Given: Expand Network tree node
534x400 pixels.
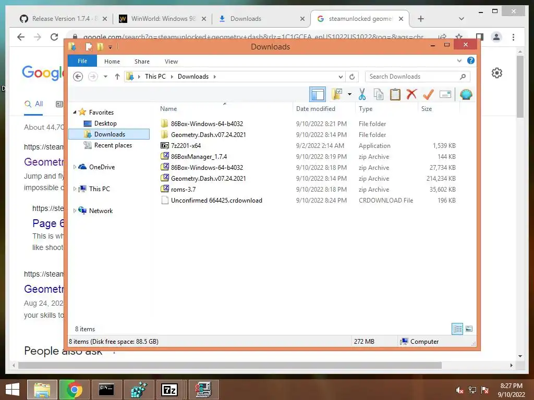Looking at the screenshot, I should 75,210.
